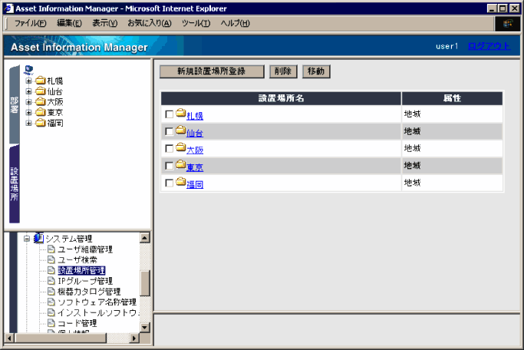Screen dimensions: 524x350
Task: Click folder icon beside 福岡 link in table
Action: 181,182
